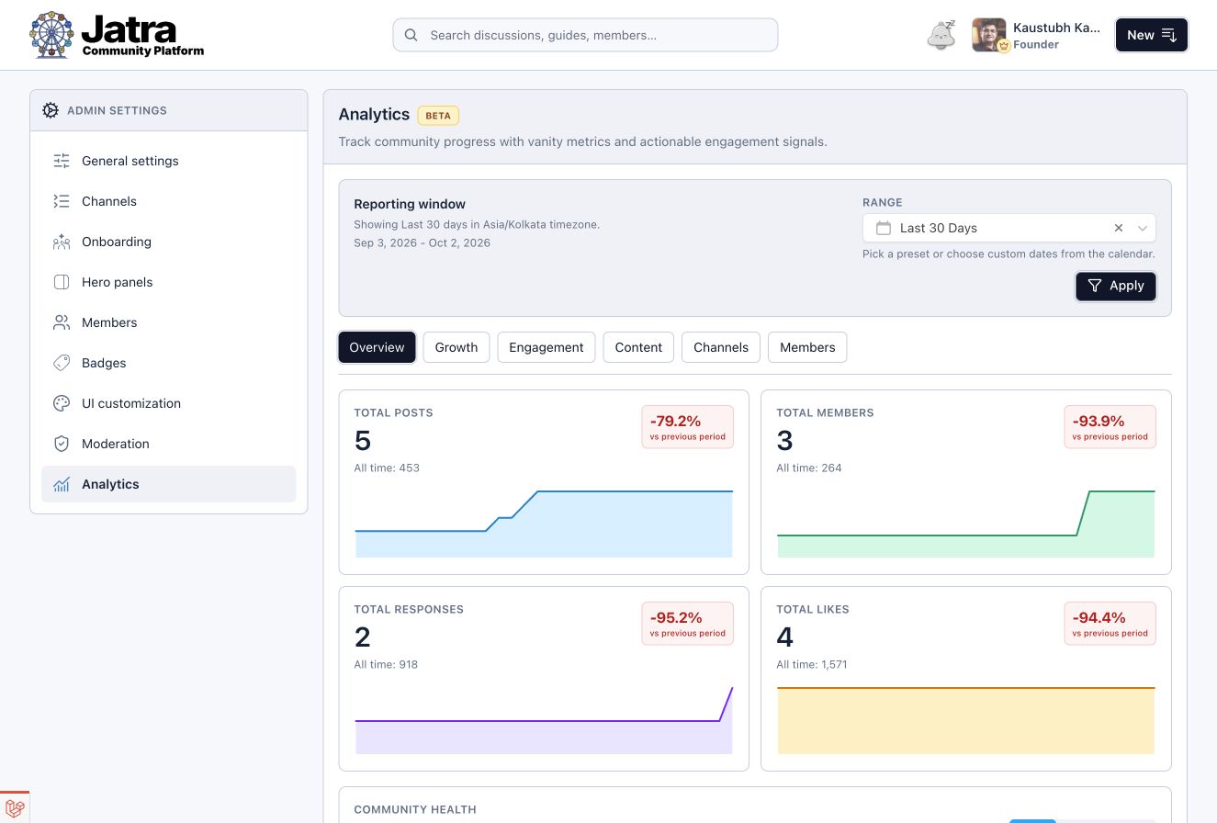Click the Total Likes orange trend chart
Screen dimensions: 1217x823
[966, 720]
